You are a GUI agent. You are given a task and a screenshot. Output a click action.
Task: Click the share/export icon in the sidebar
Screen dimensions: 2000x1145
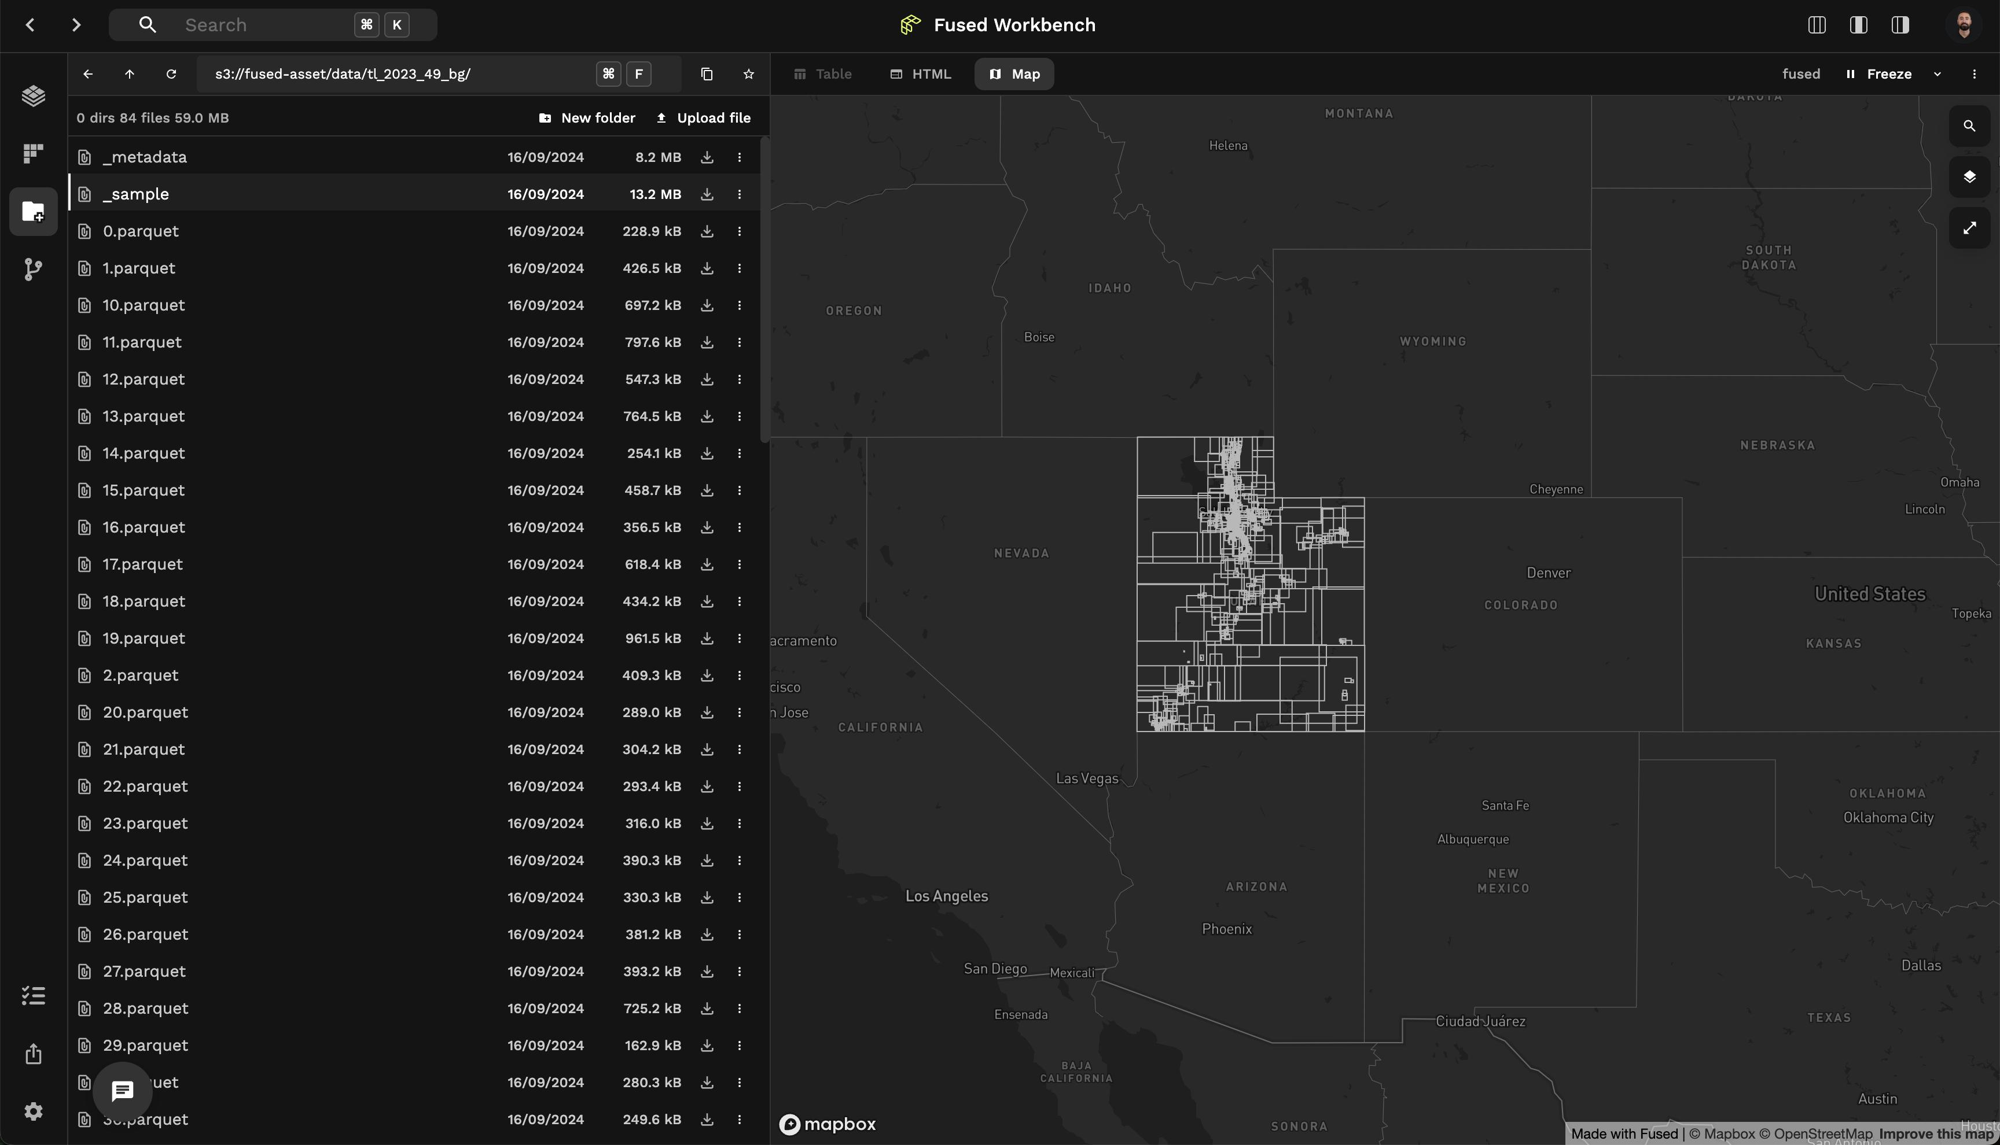coord(33,1054)
